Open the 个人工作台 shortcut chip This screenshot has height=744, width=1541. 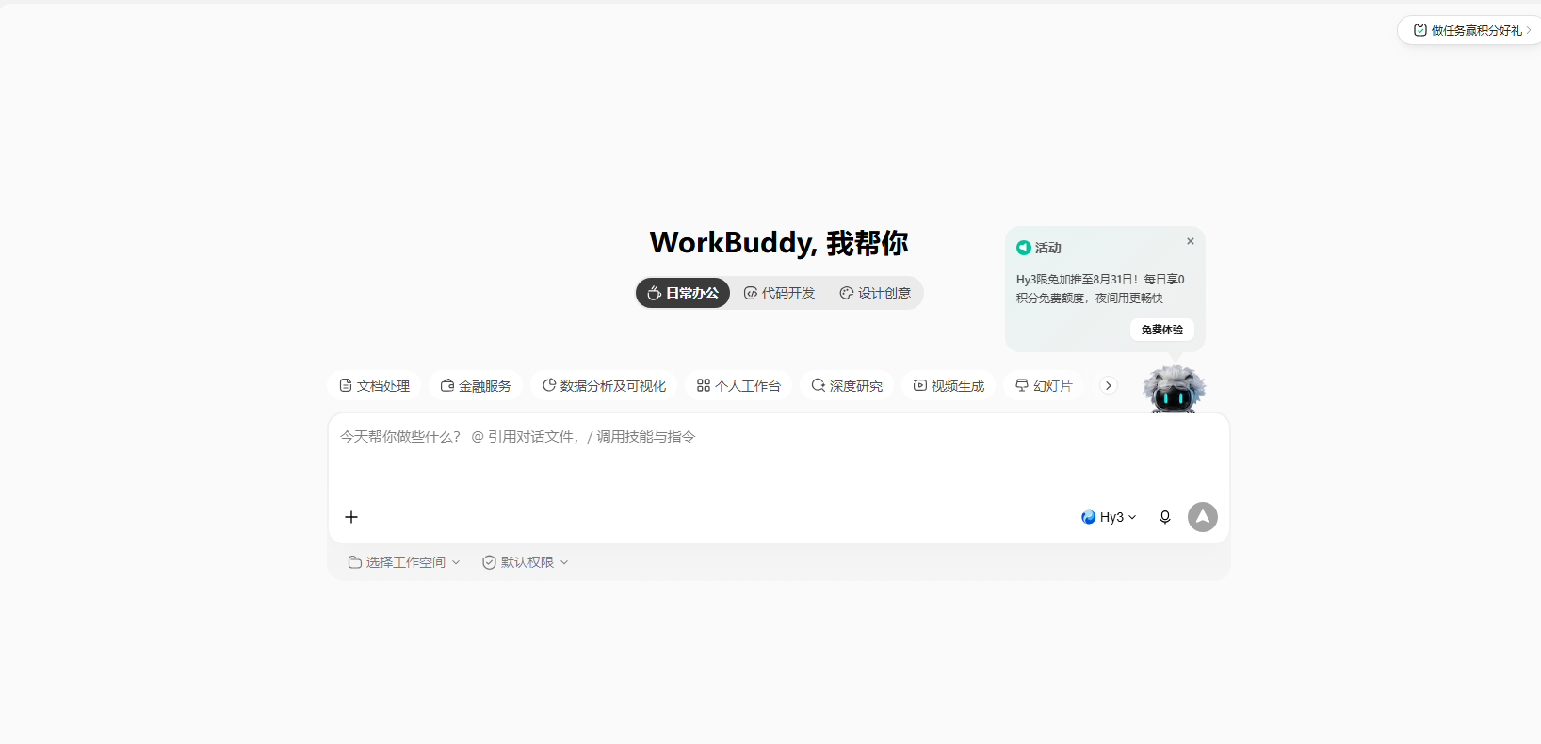point(738,386)
